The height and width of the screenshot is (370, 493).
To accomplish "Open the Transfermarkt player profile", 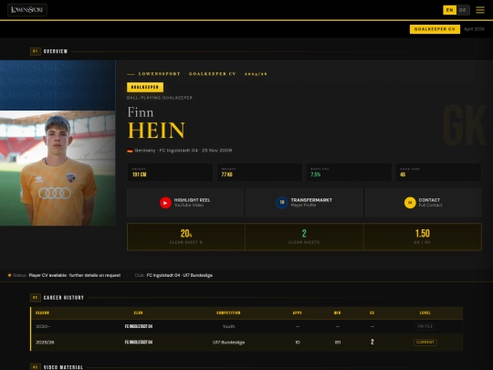I will pos(304,202).
